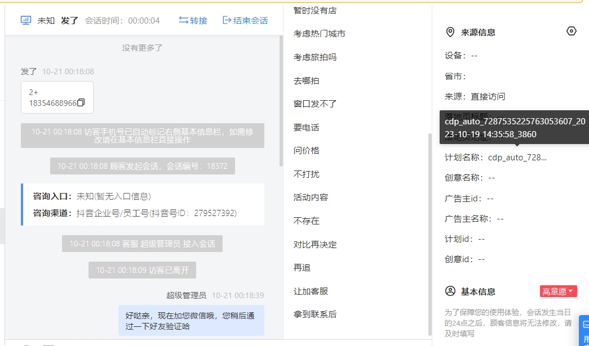Select quick reply 活动内容
The width and height of the screenshot is (589, 346).
[311, 197]
